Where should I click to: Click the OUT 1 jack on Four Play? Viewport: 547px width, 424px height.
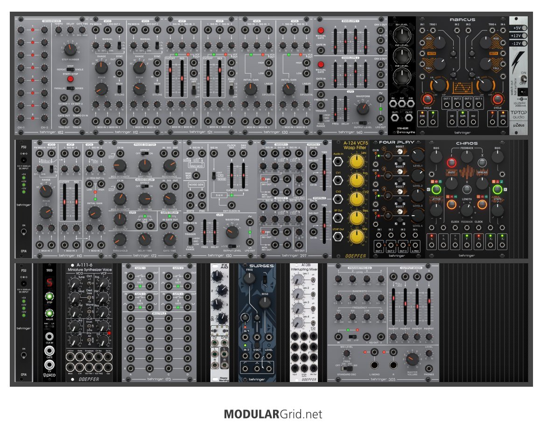(x=379, y=245)
